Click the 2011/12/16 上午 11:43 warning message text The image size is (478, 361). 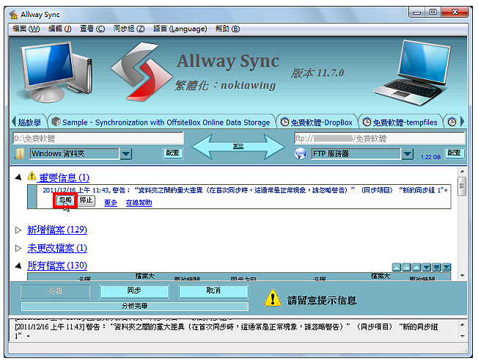pyautogui.click(x=245, y=190)
